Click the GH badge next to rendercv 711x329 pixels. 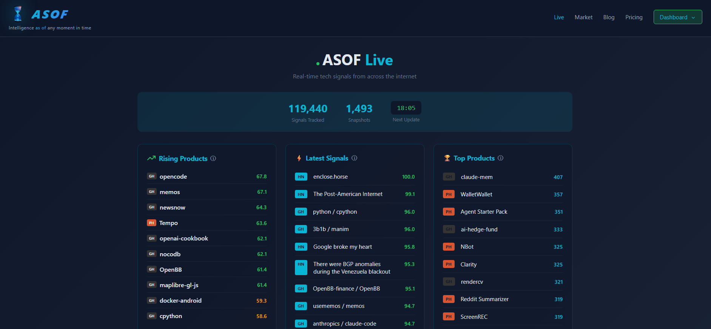point(449,282)
